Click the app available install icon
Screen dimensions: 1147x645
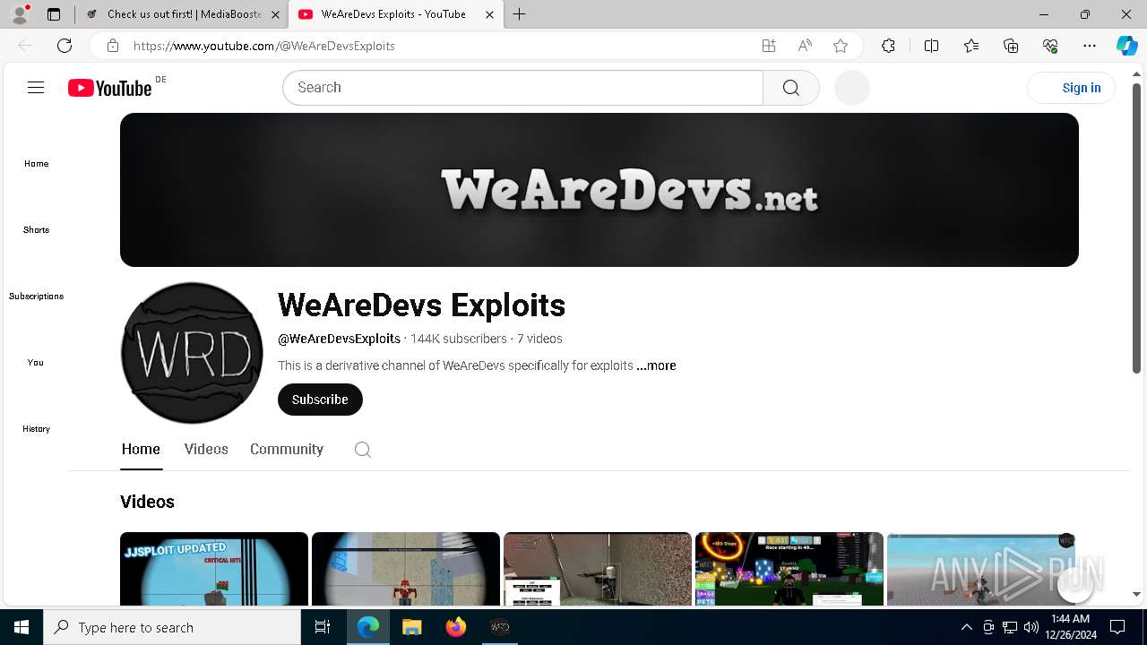(x=769, y=46)
